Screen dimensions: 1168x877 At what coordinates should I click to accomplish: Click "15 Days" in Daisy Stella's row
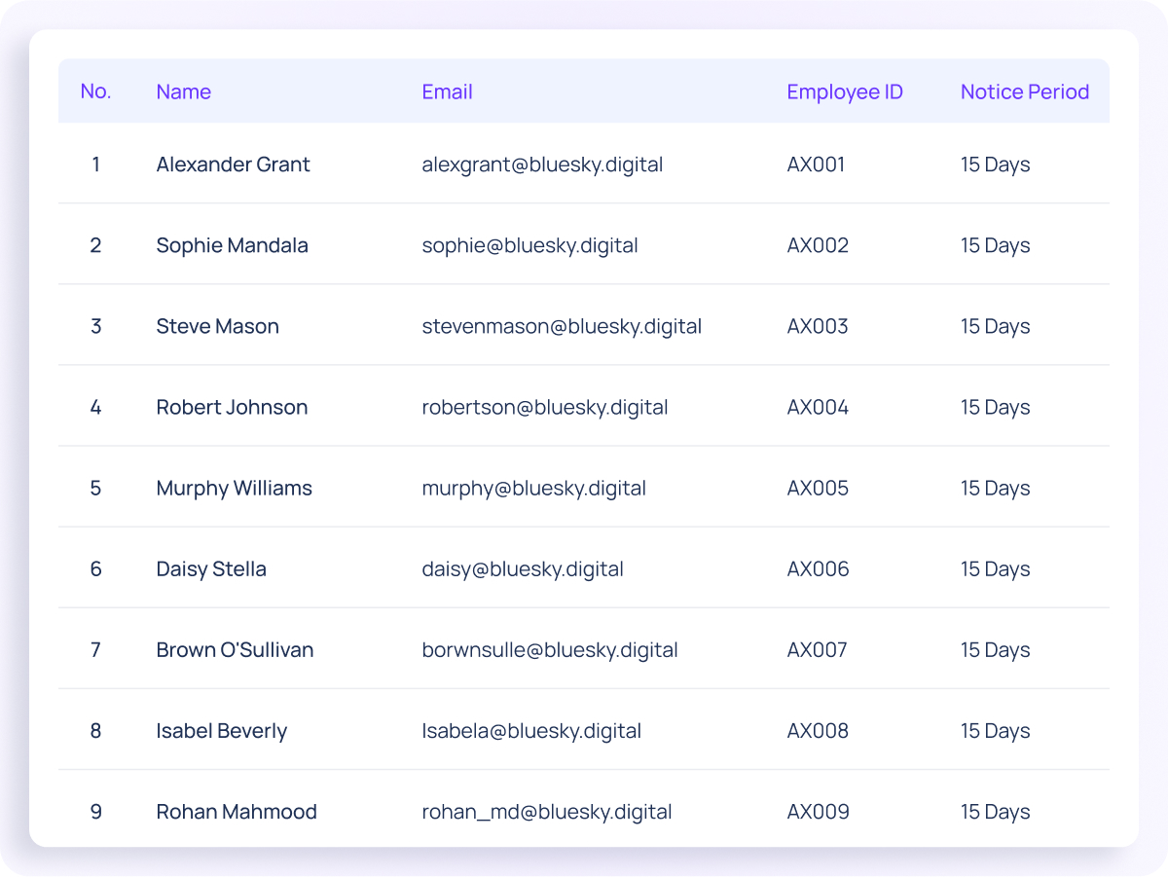point(995,569)
